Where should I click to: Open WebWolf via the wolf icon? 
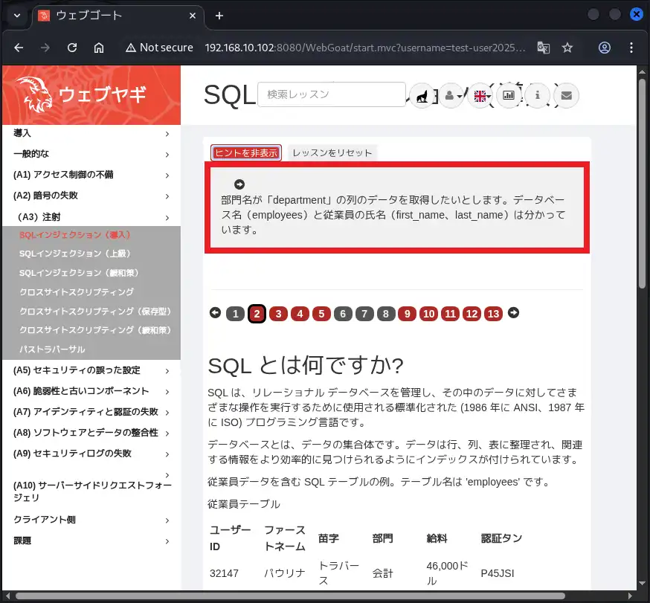tap(424, 95)
